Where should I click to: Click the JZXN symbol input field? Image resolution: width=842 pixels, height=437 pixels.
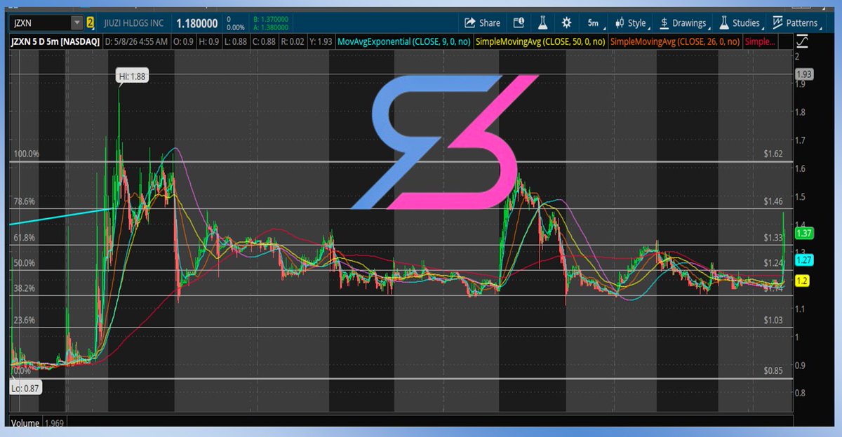(39, 23)
